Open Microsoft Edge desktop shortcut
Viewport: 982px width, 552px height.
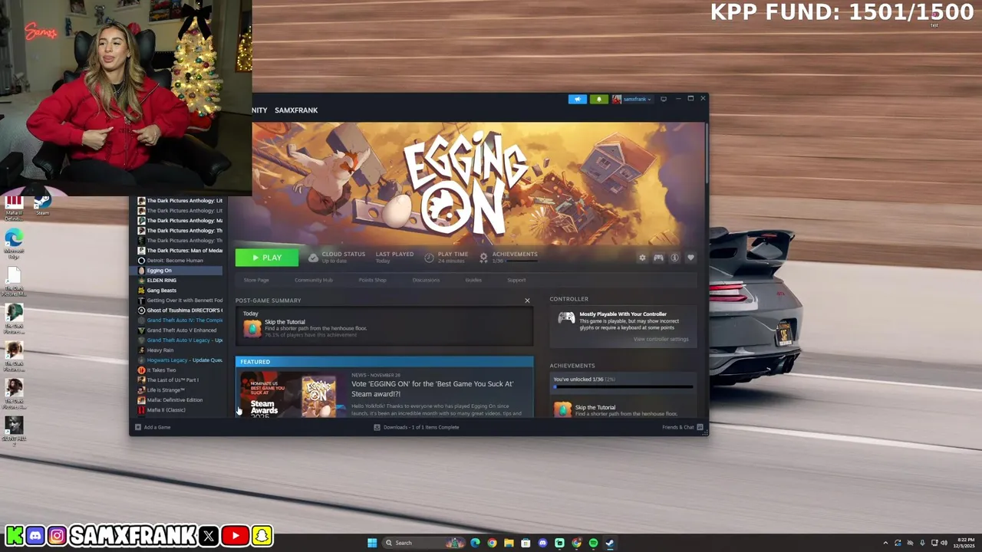point(14,238)
